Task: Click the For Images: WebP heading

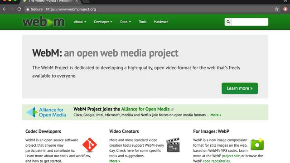Action: coord(211,131)
